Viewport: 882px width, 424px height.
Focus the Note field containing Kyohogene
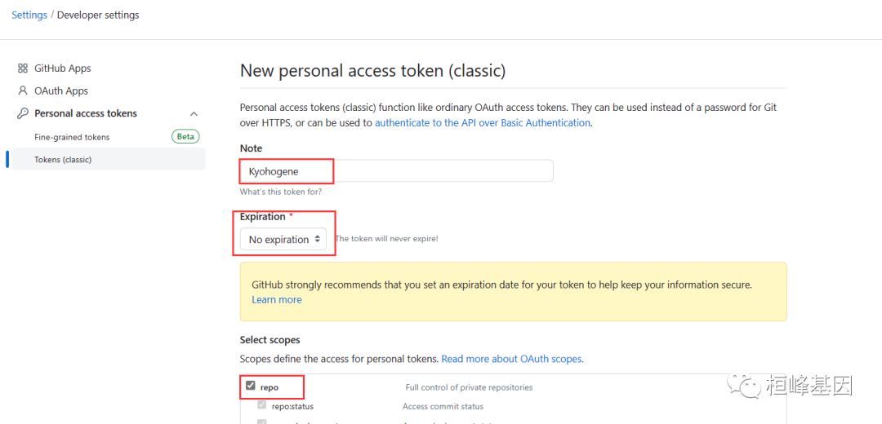(396, 171)
